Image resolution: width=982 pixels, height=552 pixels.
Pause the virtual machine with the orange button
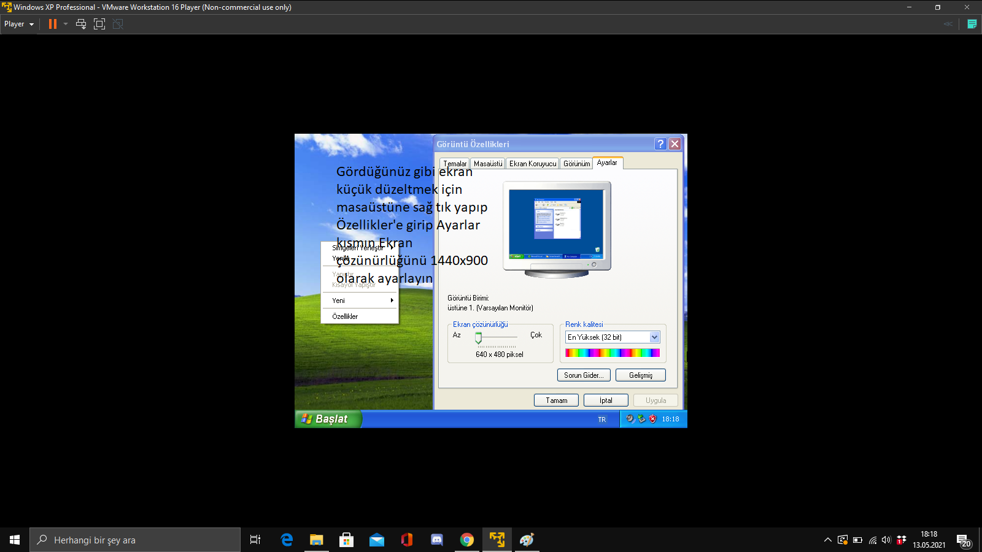click(53, 24)
